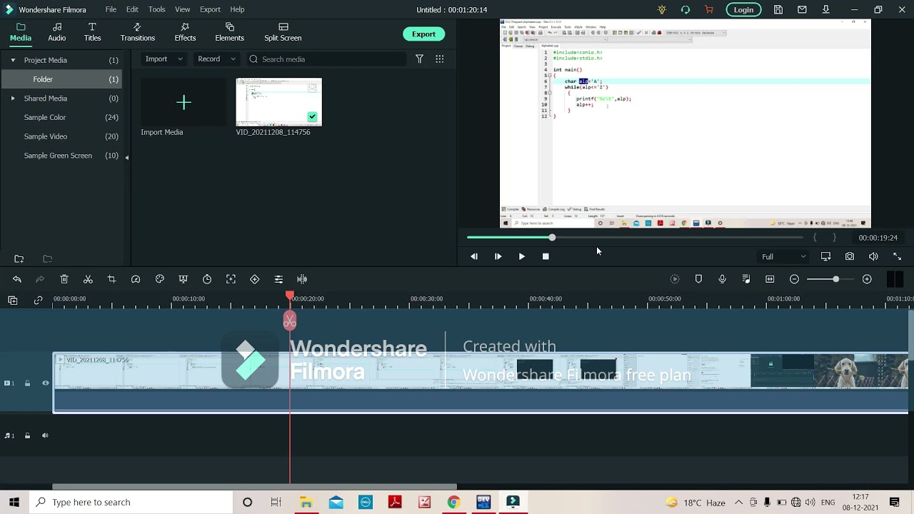Click the Login button

[x=743, y=9]
